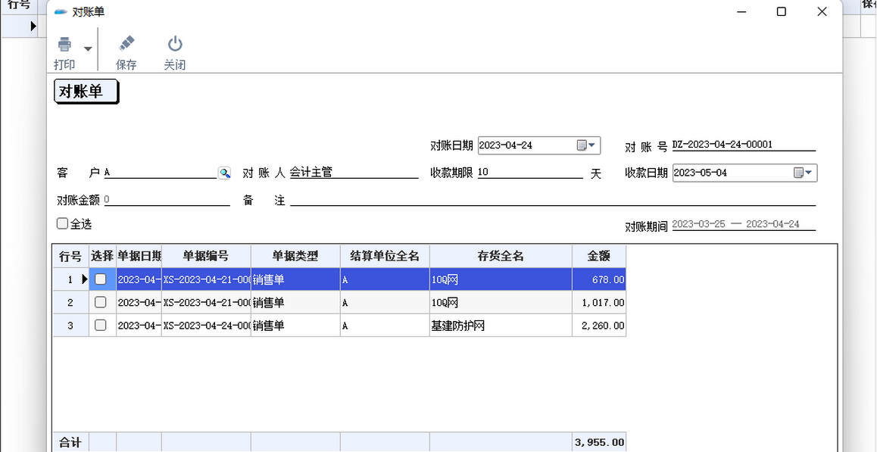Click the 金额 column header
Viewport: 877px width, 452px height.
pyautogui.click(x=598, y=256)
